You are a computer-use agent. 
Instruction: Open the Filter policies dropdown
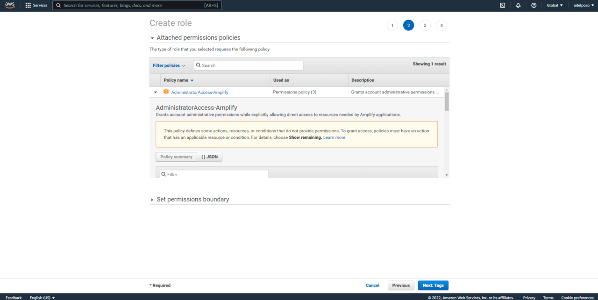(169, 65)
